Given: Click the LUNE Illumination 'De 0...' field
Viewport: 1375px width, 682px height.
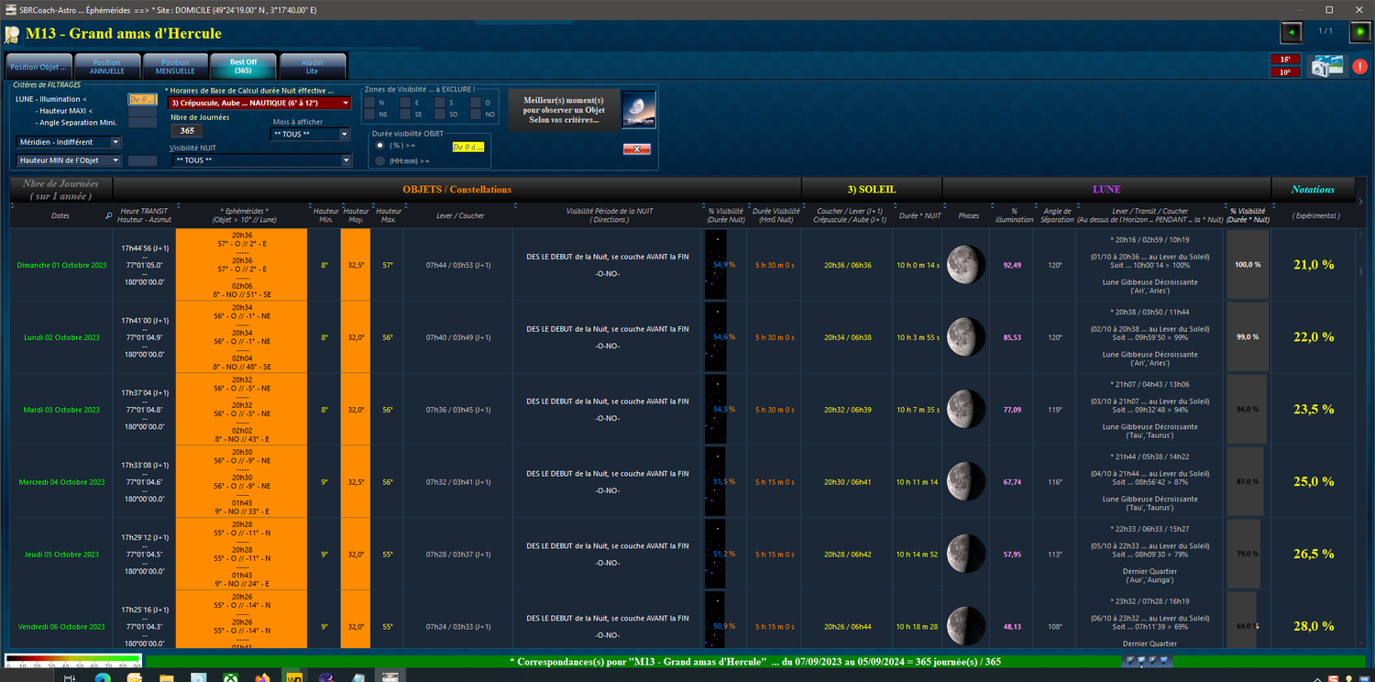Looking at the screenshot, I should 142,99.
